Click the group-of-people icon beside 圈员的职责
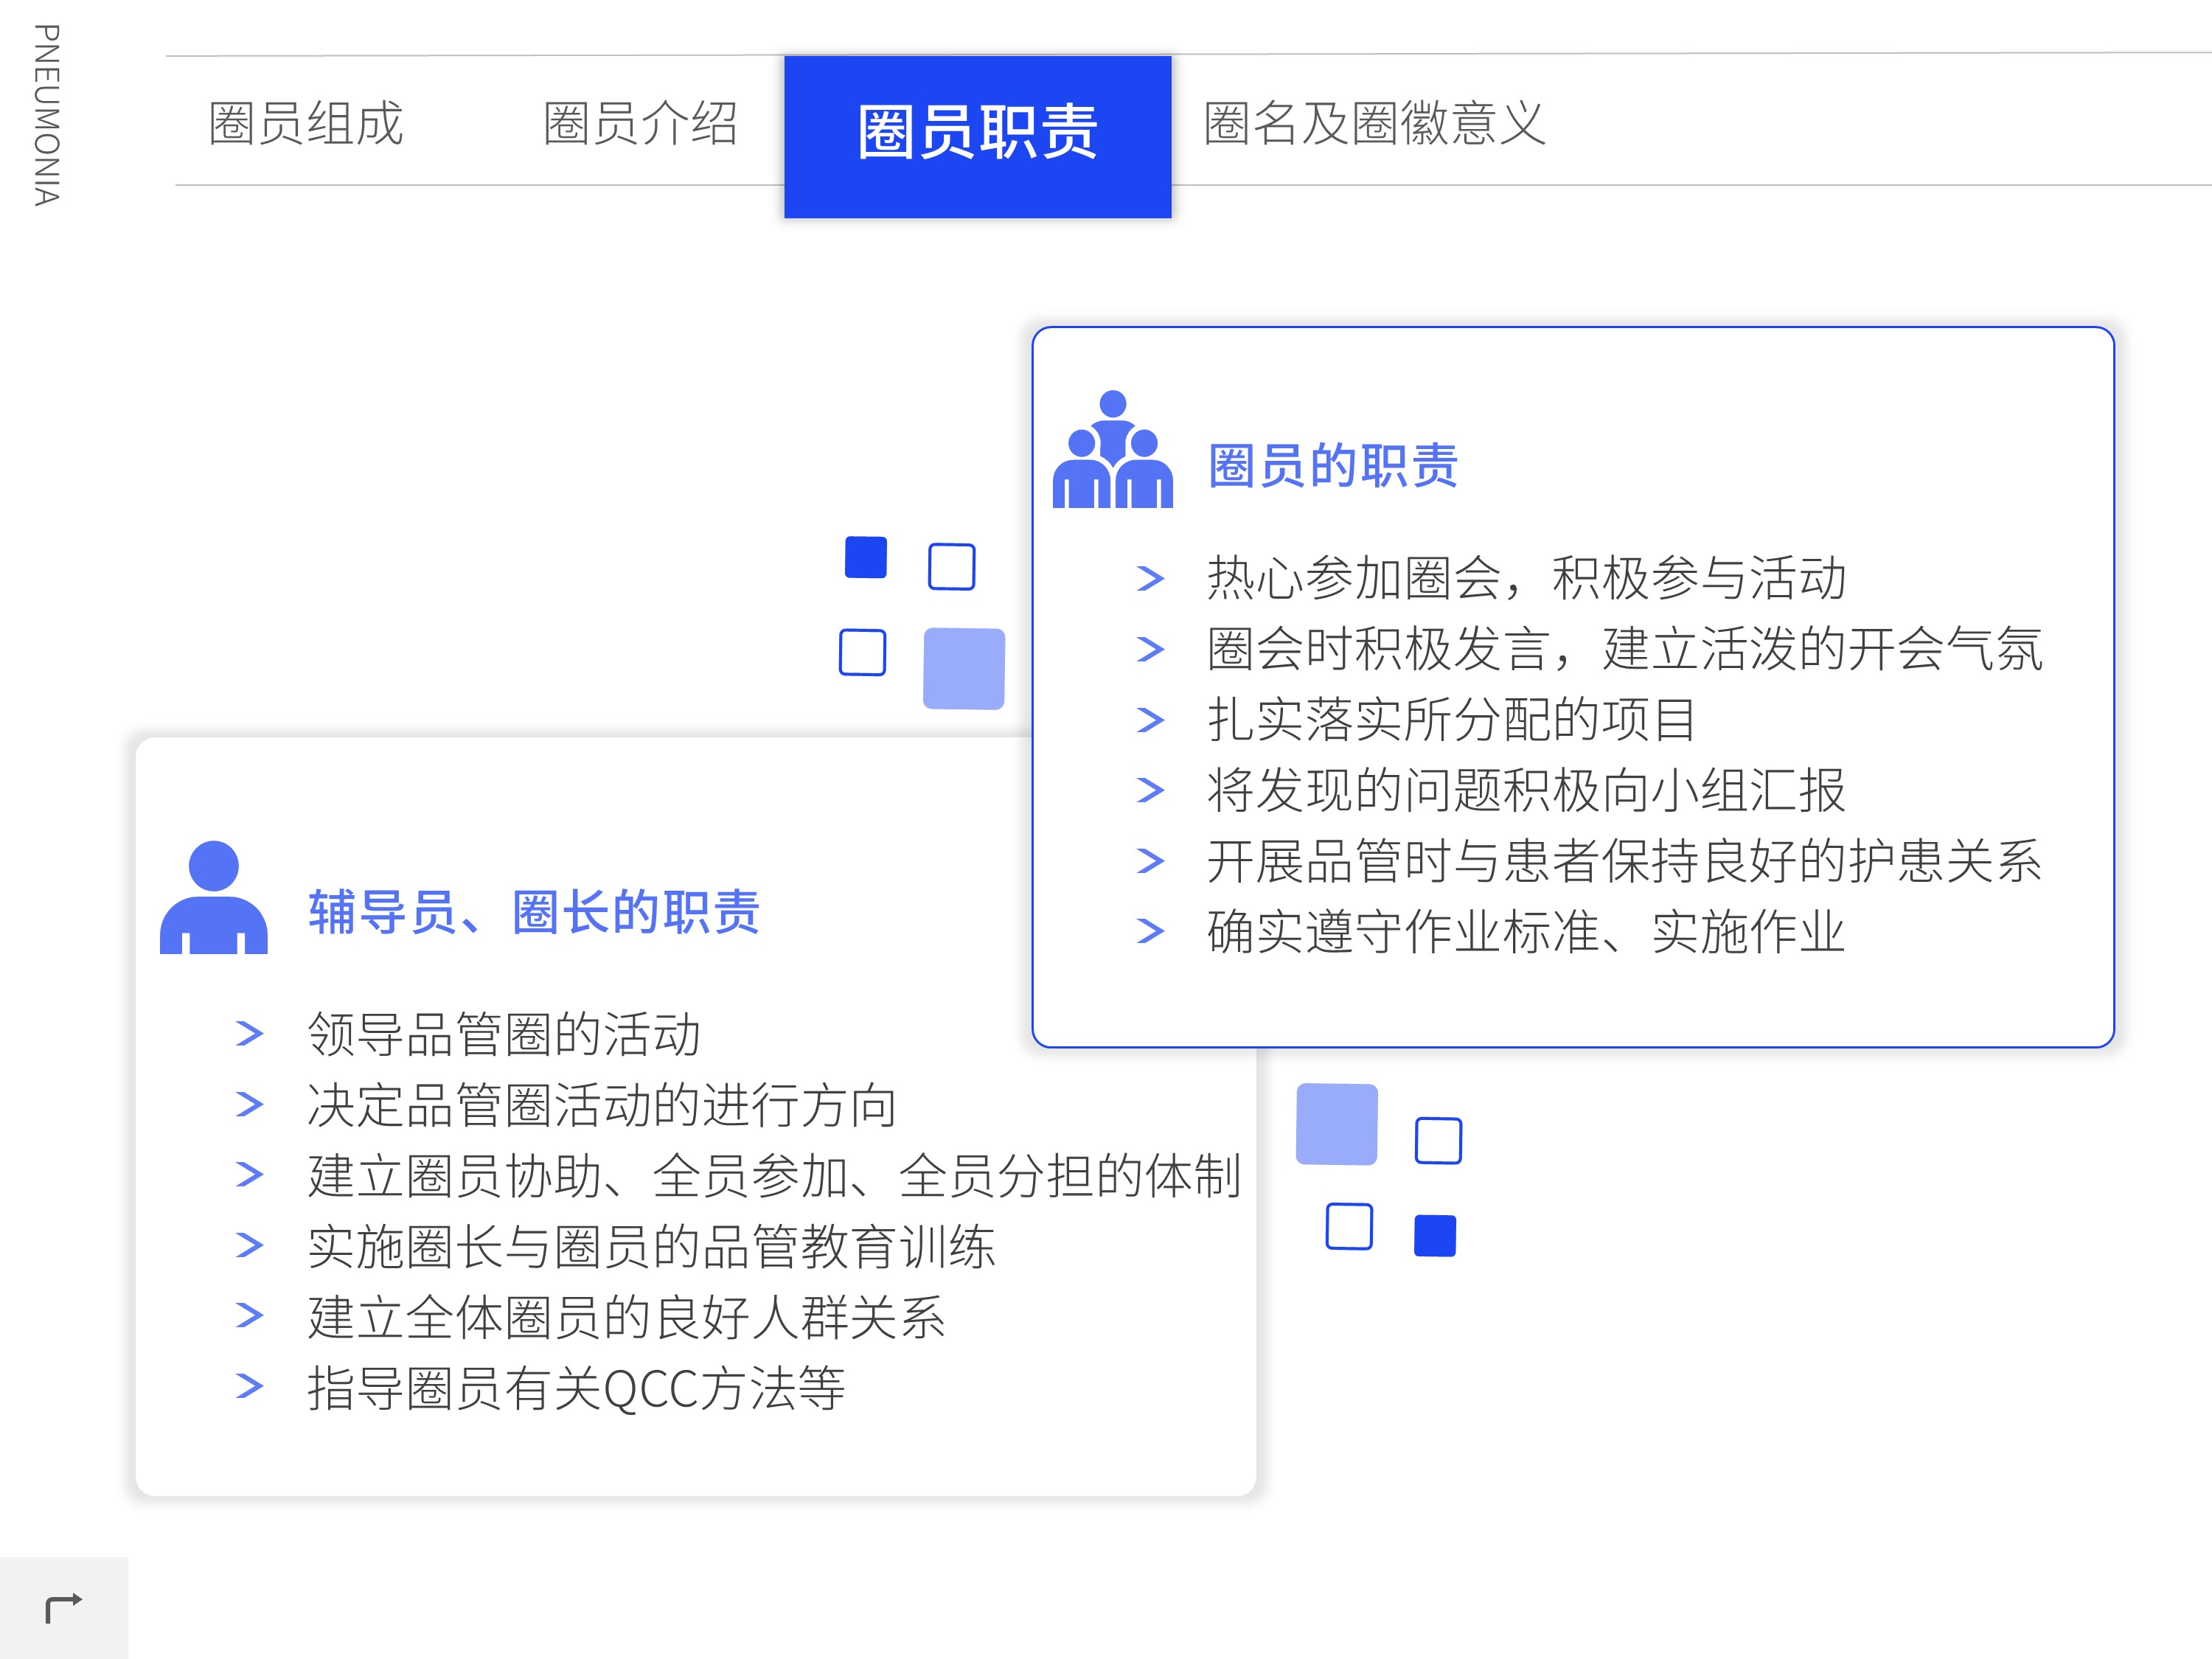Image resolution: width=2212 pixels, height=1659 pixels. [1112, 449]
